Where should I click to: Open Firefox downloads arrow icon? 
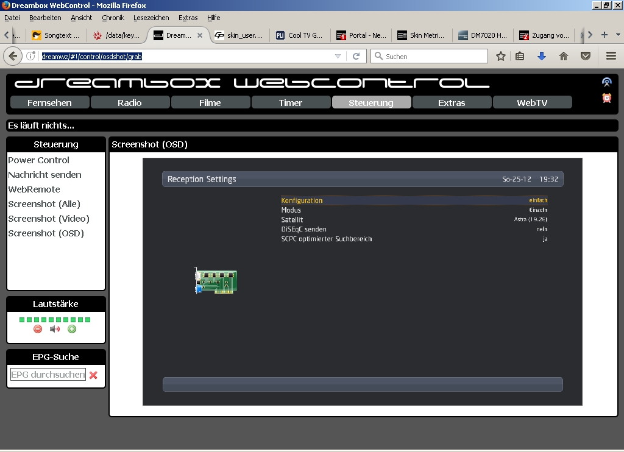click(x=542, y=57)
